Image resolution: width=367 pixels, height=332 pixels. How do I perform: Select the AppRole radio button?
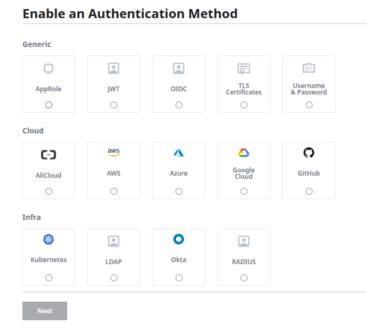[49, 105]
